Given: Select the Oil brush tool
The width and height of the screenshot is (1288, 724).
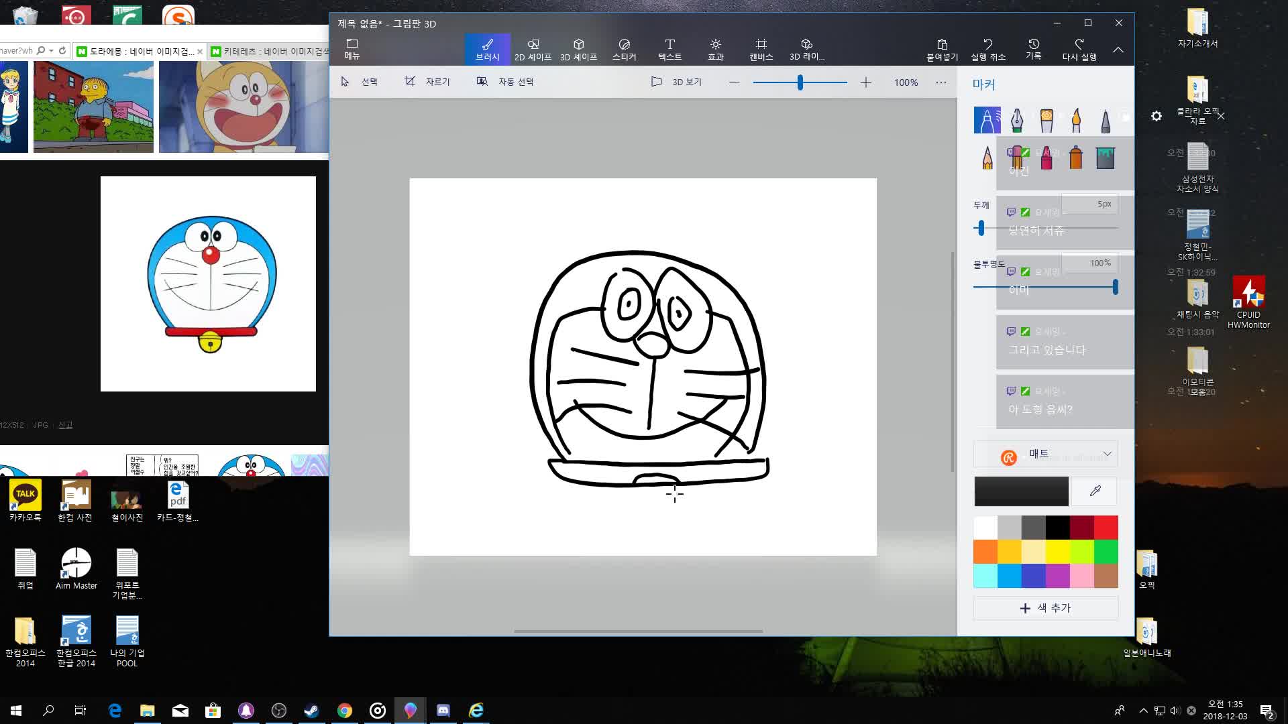Looking at the screenshot, I should [x=1046, y=120].
